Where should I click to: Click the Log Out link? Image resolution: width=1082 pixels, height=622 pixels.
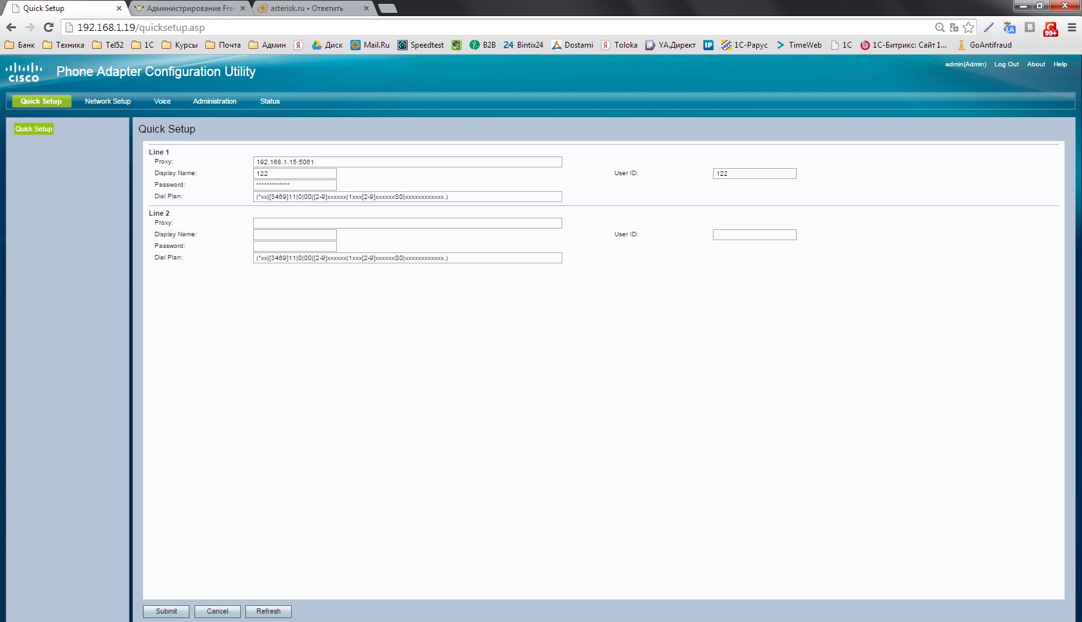pyautogui.click(x=1006, y=64)
